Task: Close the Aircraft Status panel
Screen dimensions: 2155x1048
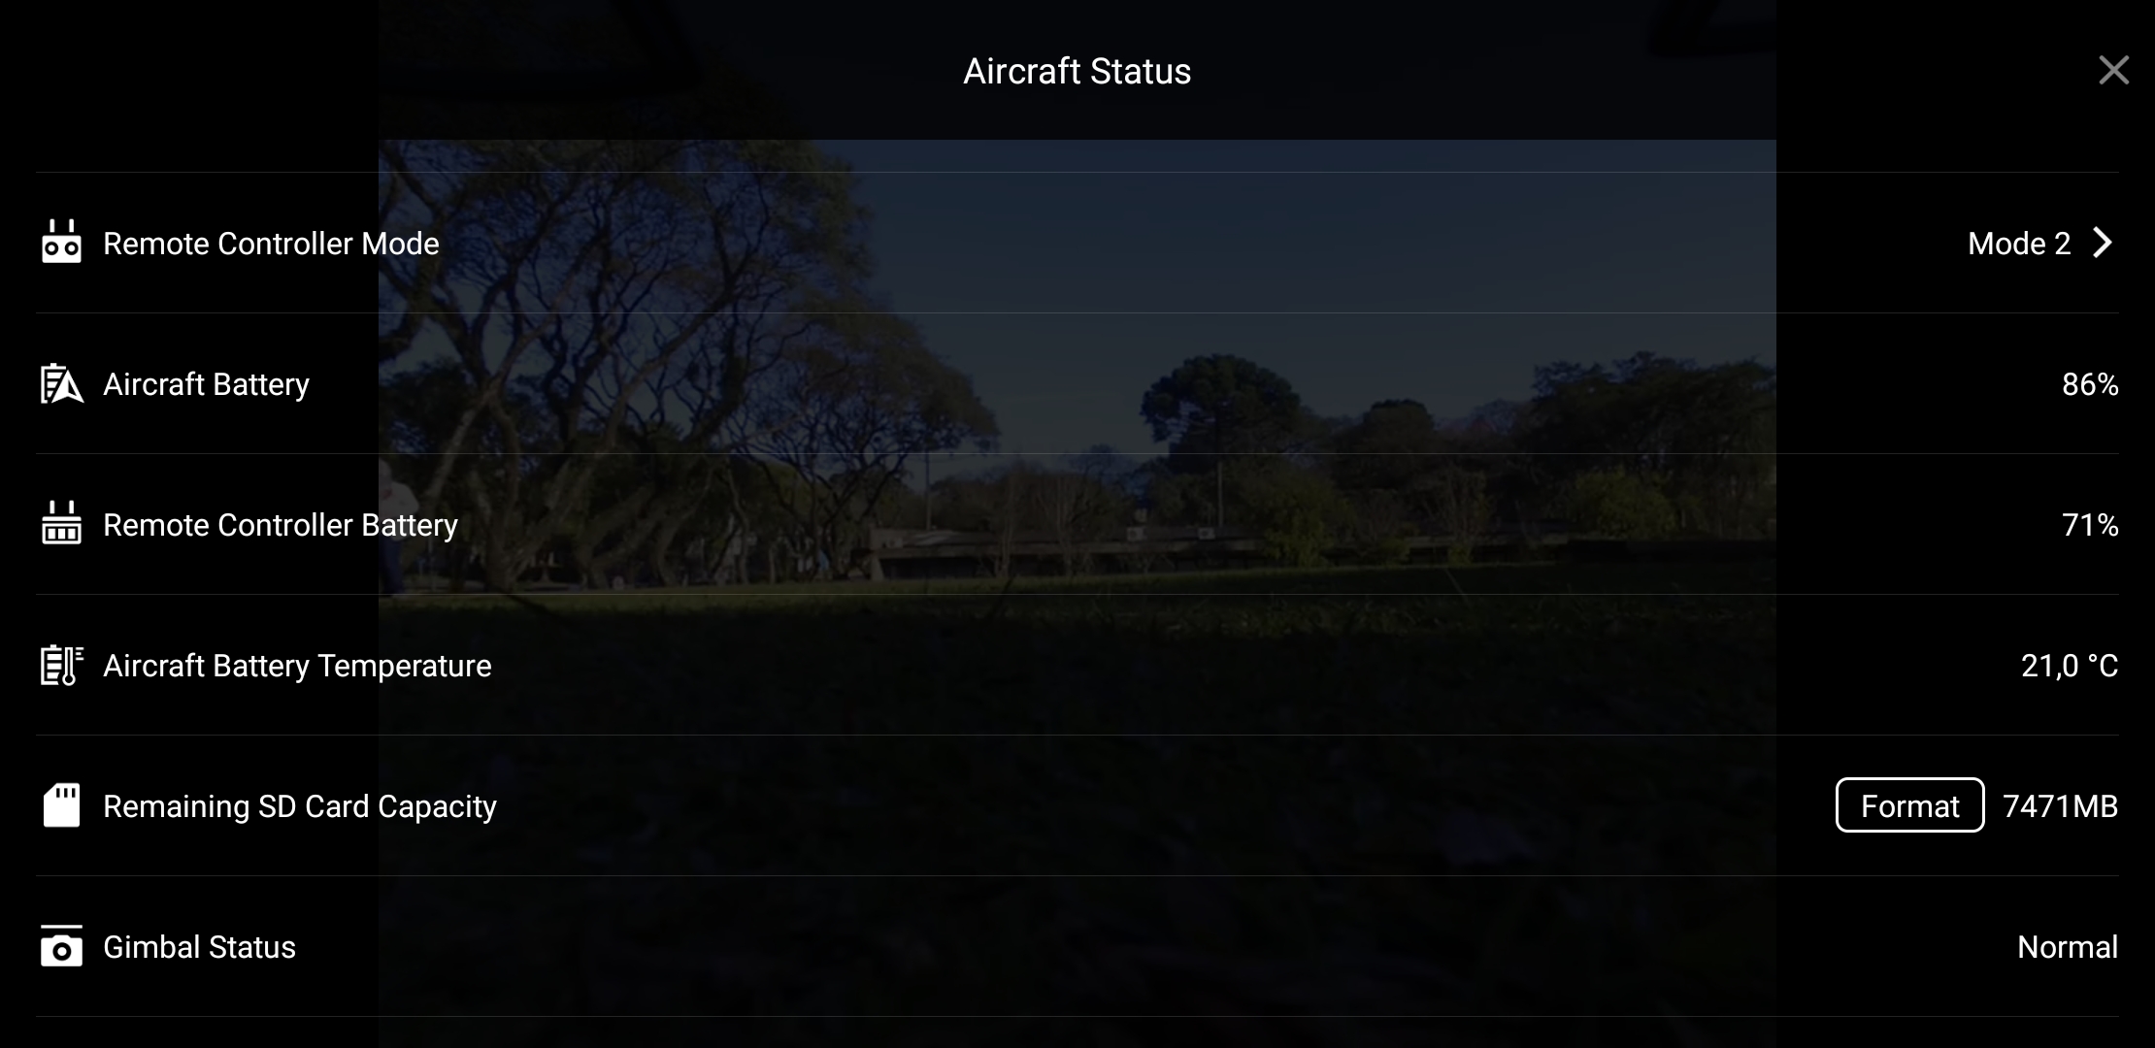Action: pyautogui.click(x=2113, y=70)
